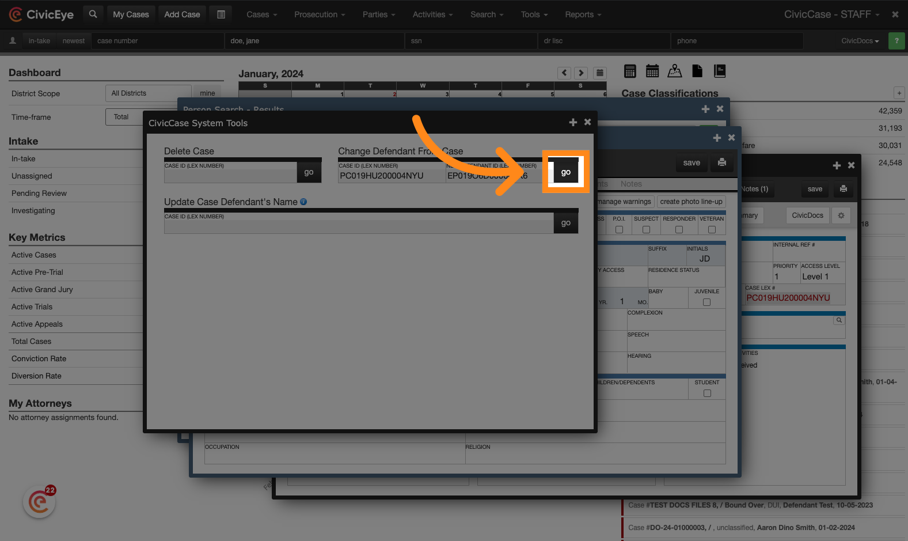Viewport: 908px width, 541px height.
Task: Select the newest filter in search bar
Action: pos(74,41)
